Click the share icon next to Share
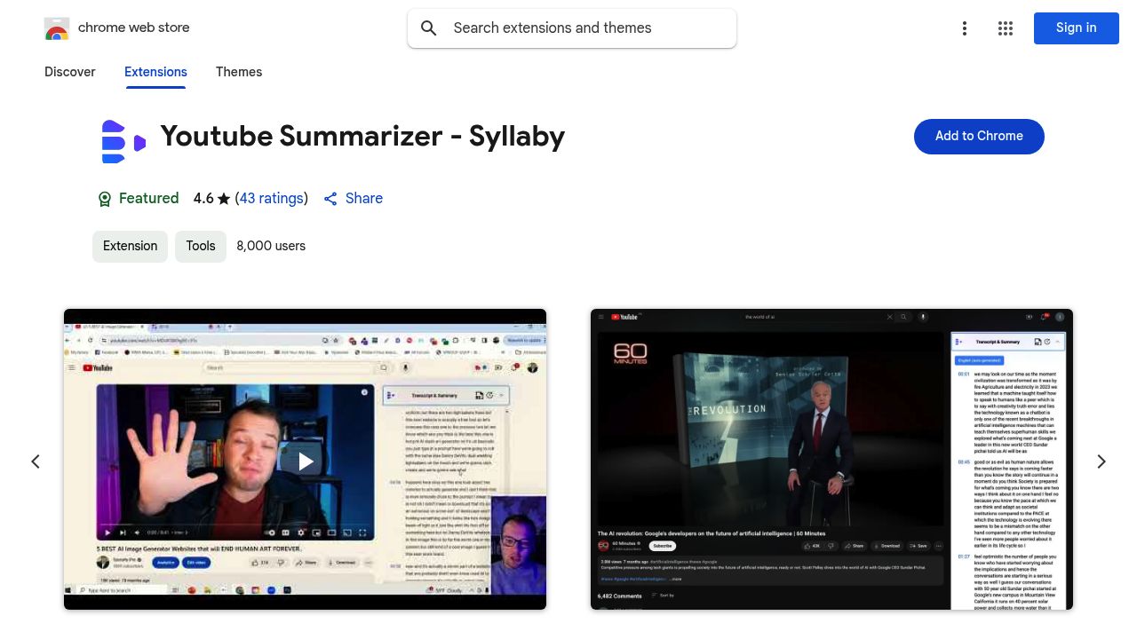 (330, 199)
